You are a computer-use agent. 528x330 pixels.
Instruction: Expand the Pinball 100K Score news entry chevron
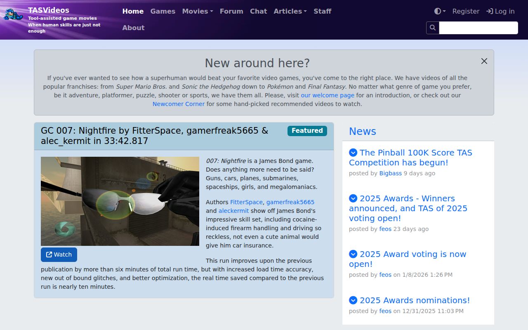click(353, 153)
